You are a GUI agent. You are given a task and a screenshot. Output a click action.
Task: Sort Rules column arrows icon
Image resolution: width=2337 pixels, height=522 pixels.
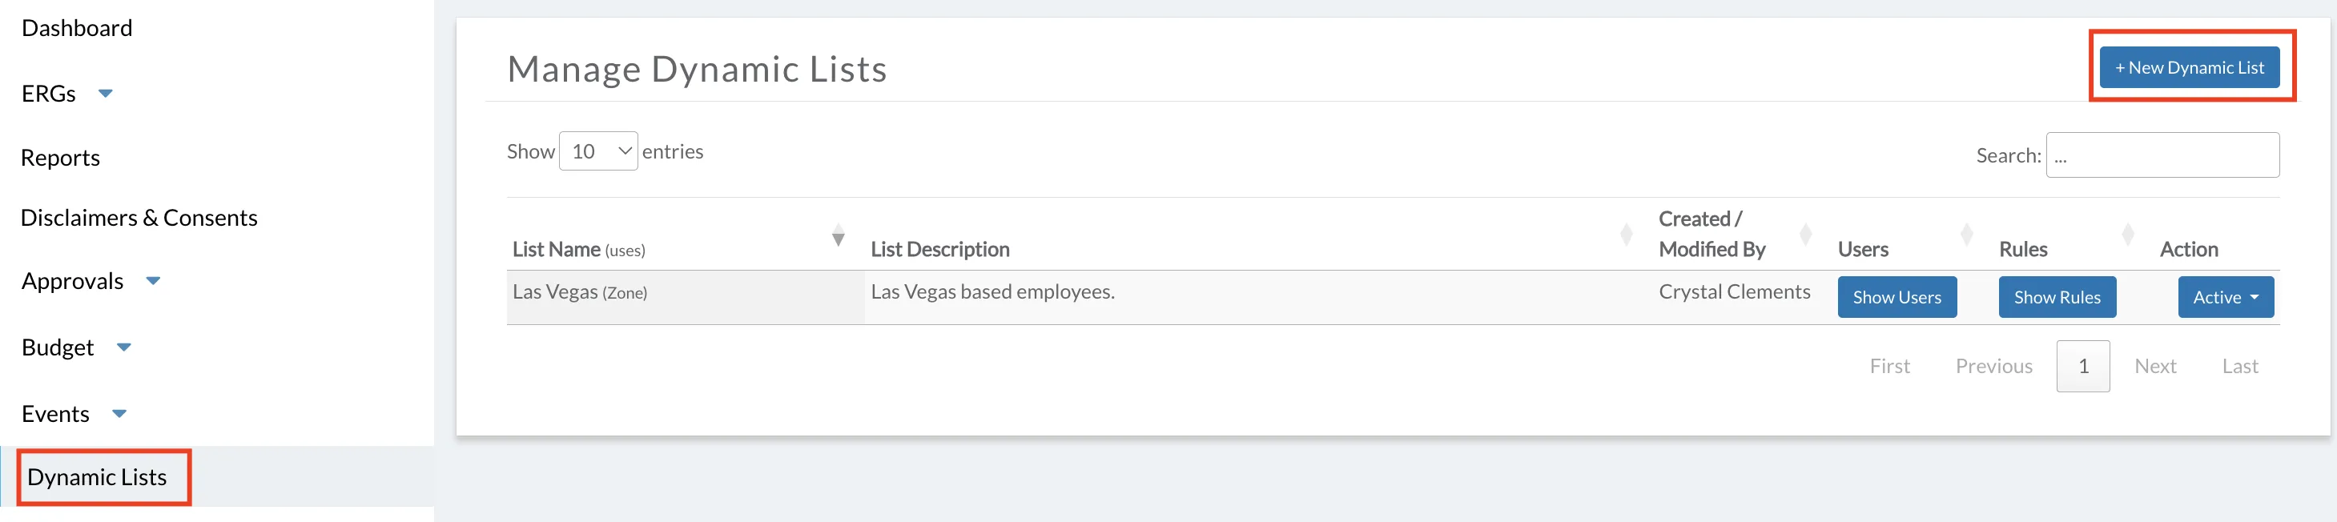point(2127,235)
